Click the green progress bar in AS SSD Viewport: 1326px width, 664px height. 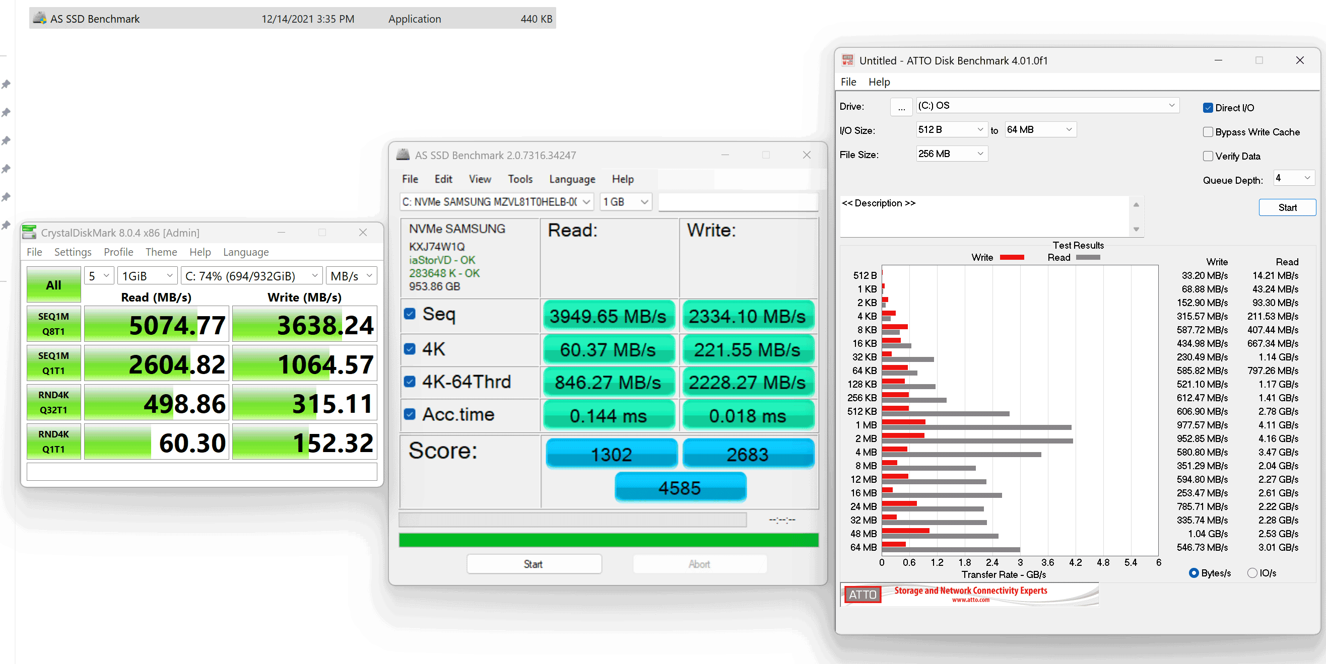click(x=608, y=540)
